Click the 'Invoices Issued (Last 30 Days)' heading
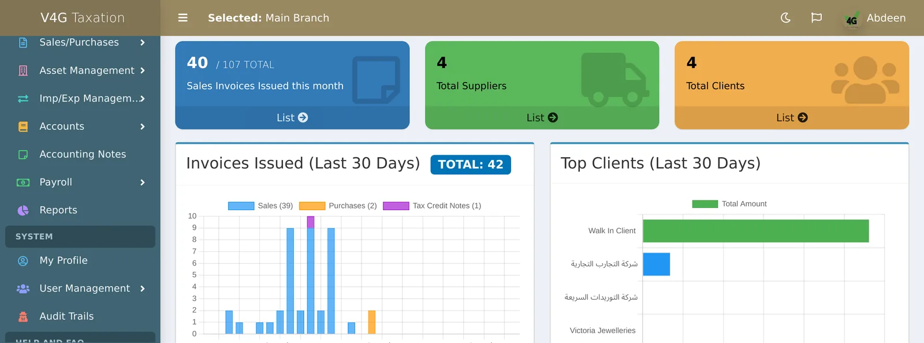The width and height of the screenshot is (924, 343). 303,163
